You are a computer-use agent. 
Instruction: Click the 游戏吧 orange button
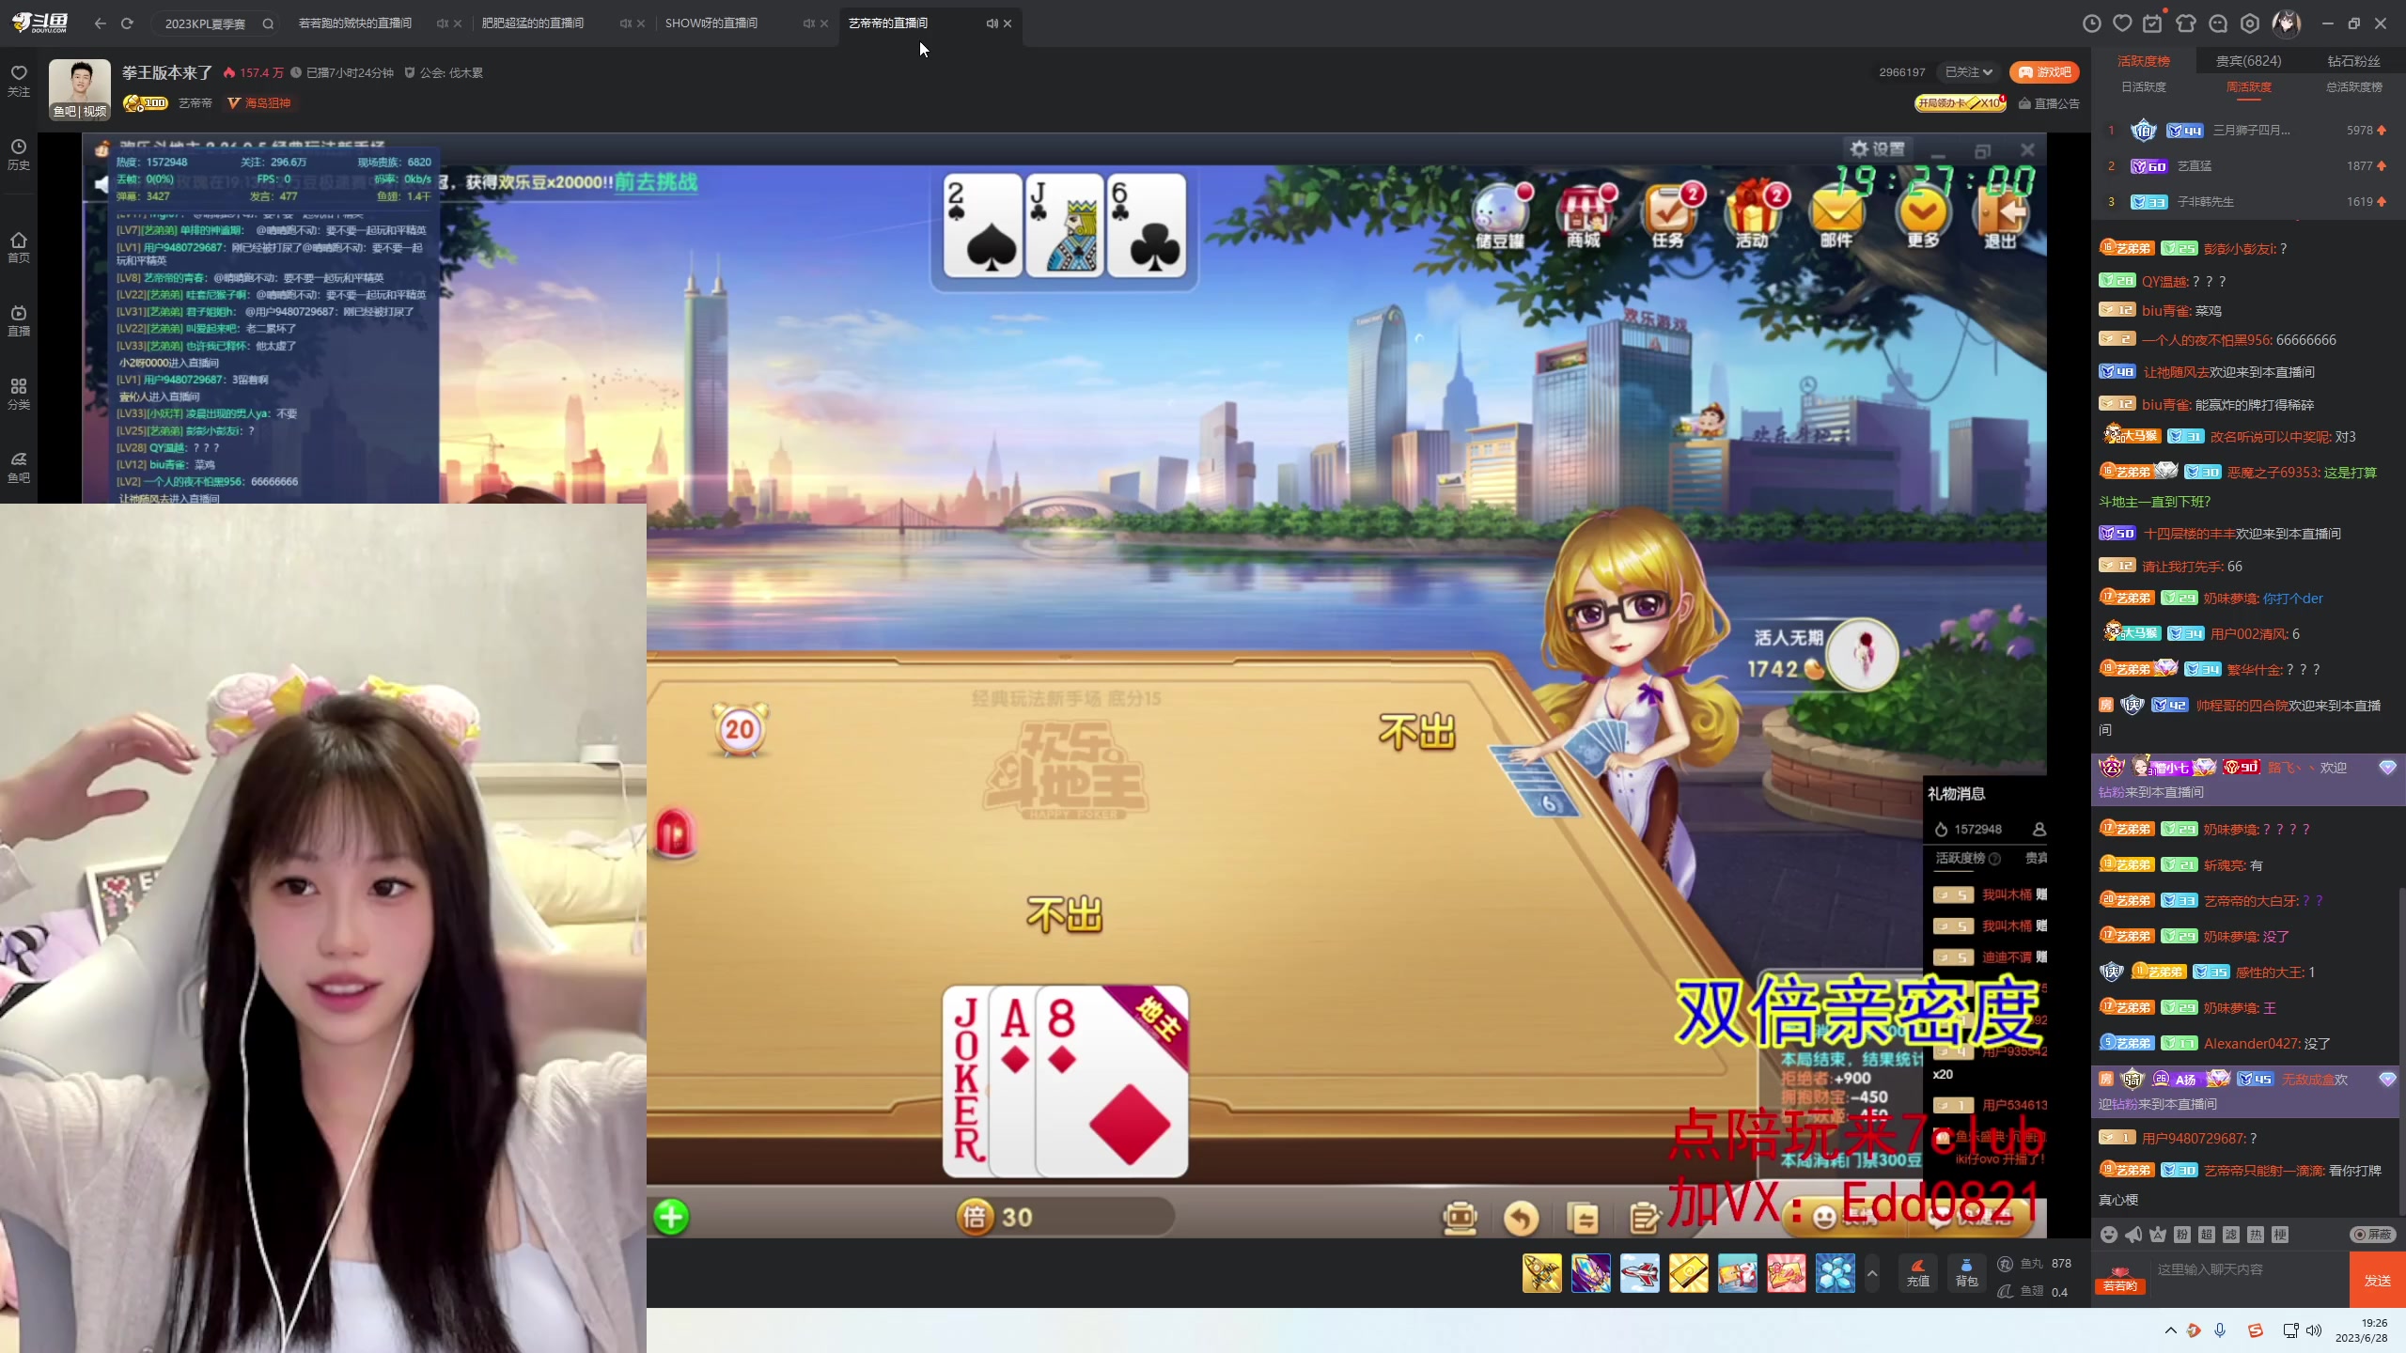pos(2045,72)
